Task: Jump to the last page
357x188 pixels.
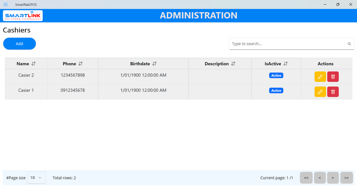Action: point(346,178)
